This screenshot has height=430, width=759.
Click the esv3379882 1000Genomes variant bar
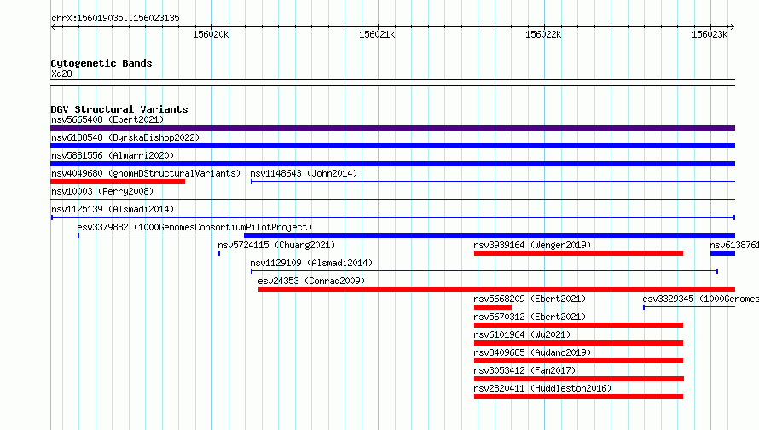click(x=407, y=235)
